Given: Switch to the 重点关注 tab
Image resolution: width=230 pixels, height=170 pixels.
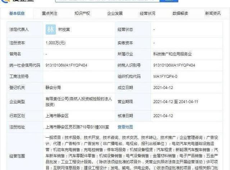Looking at the screenshot, I should [50, 13].
